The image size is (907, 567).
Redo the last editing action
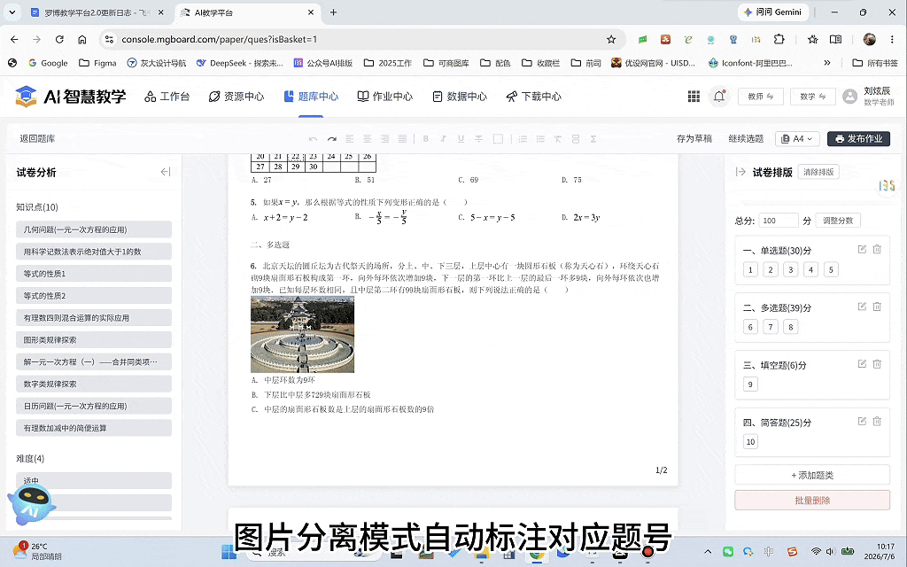331,139
